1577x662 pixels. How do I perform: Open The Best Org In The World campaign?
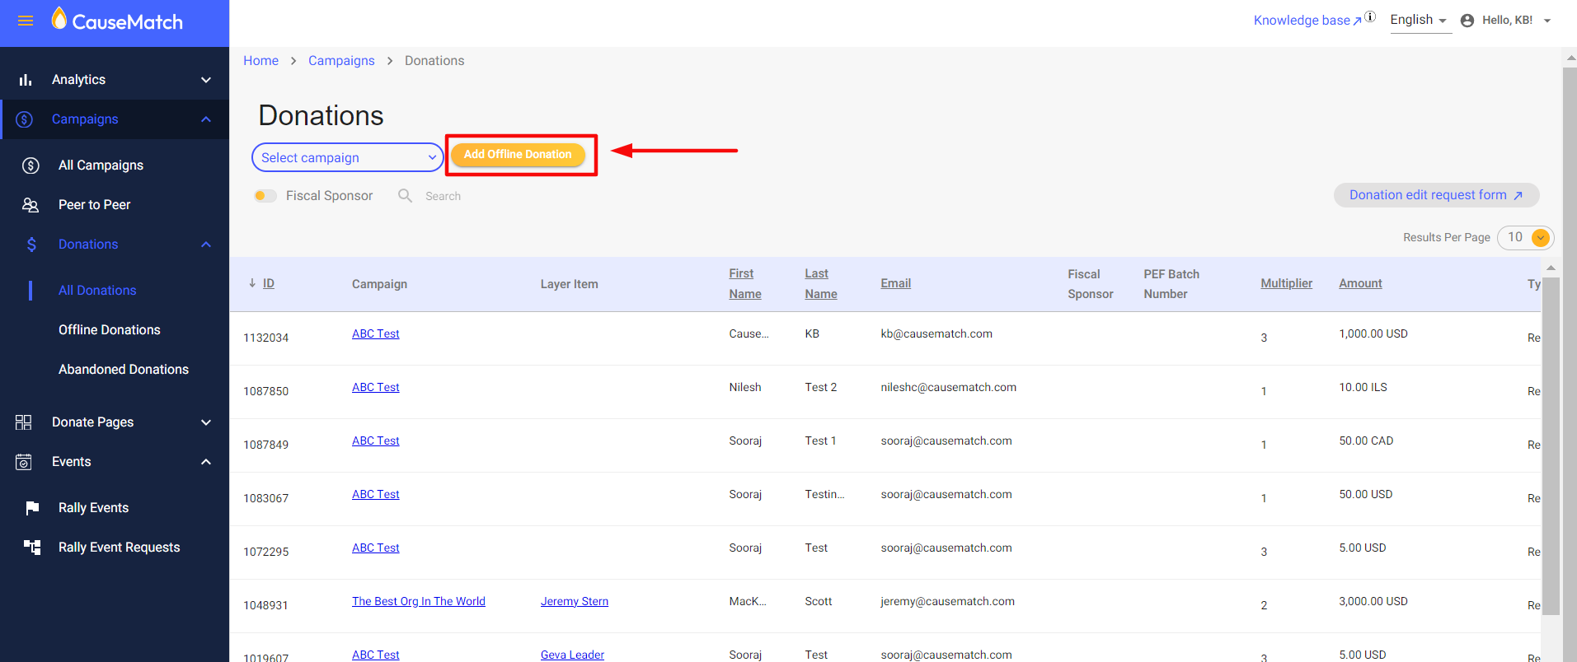pyautogui.click(x=419, y=601)
